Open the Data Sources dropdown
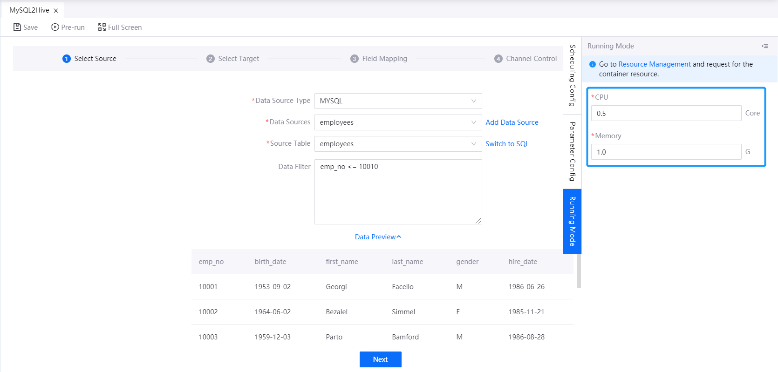778x372 pixels. coord(398,122)
